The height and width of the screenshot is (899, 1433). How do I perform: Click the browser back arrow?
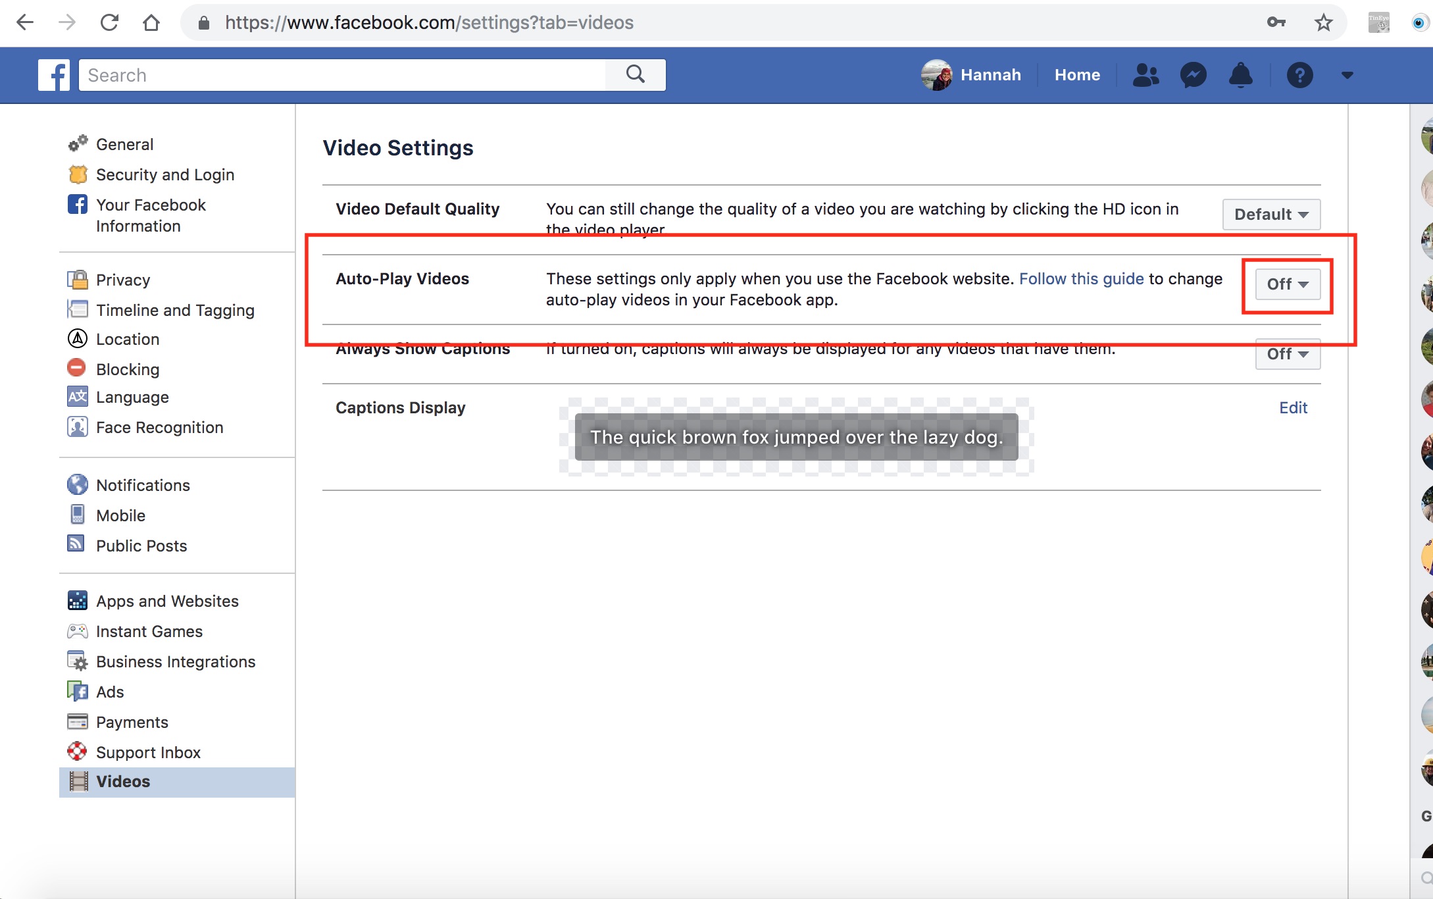click(x=25, y=22)
